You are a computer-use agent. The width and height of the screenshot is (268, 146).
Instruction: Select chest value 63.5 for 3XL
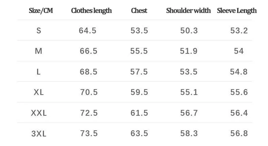[x=139, y=134]
